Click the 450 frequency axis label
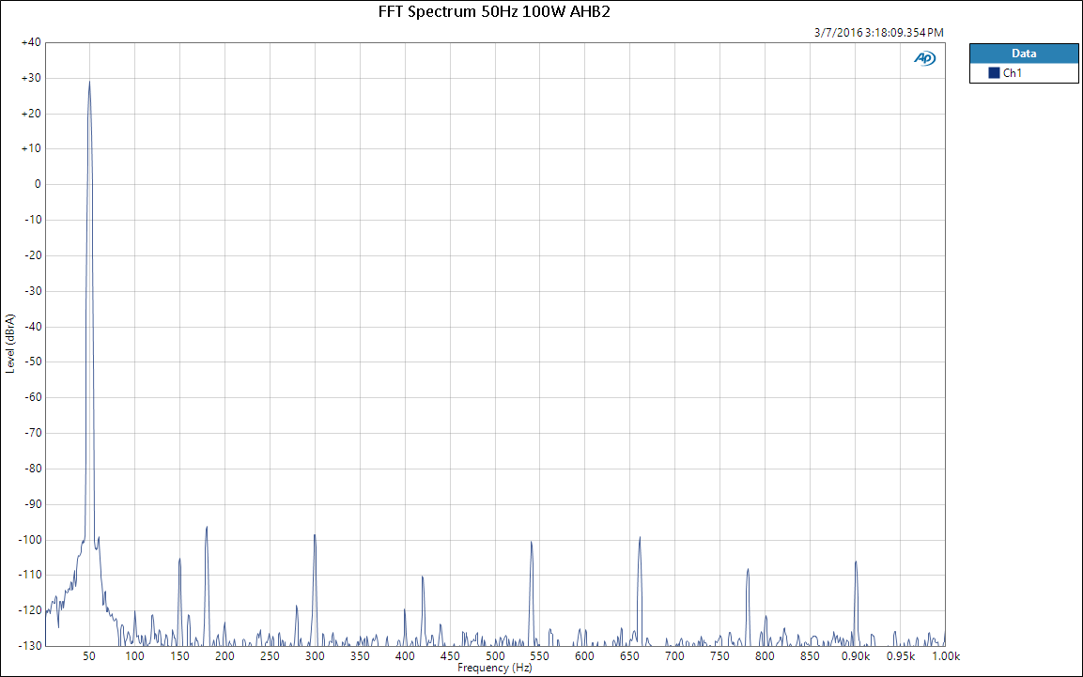1083x677 pixels. click(x=450, y=656)
